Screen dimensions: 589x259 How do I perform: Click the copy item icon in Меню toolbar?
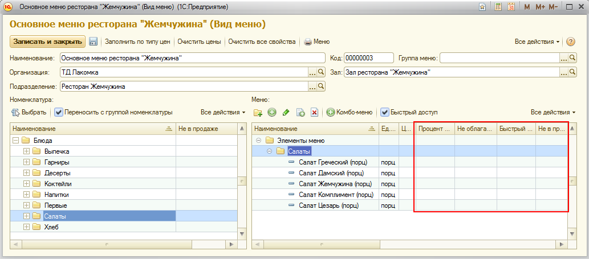(x=300, y=113)
